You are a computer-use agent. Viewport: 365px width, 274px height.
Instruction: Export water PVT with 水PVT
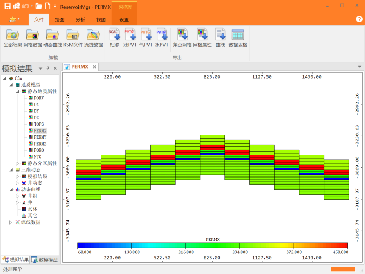pyautogui.click(x=161, y=38)
